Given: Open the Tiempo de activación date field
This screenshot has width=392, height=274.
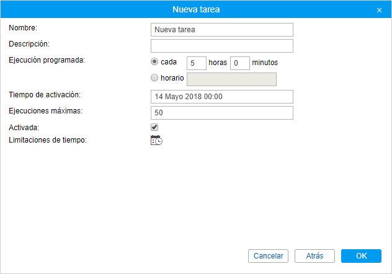Looking at the screenshot, I should pyautogui.click(x=221, y=97).
